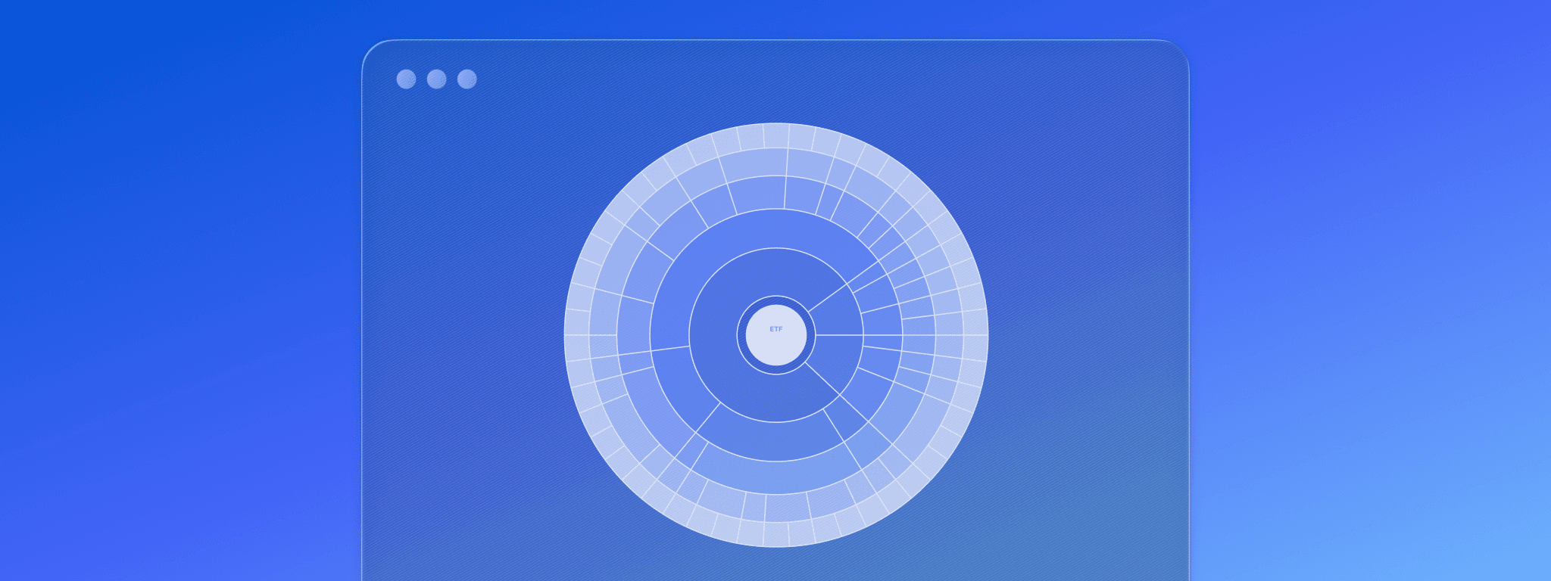Click the middle window control dot

pyautogui.click(x=436, y=79)
